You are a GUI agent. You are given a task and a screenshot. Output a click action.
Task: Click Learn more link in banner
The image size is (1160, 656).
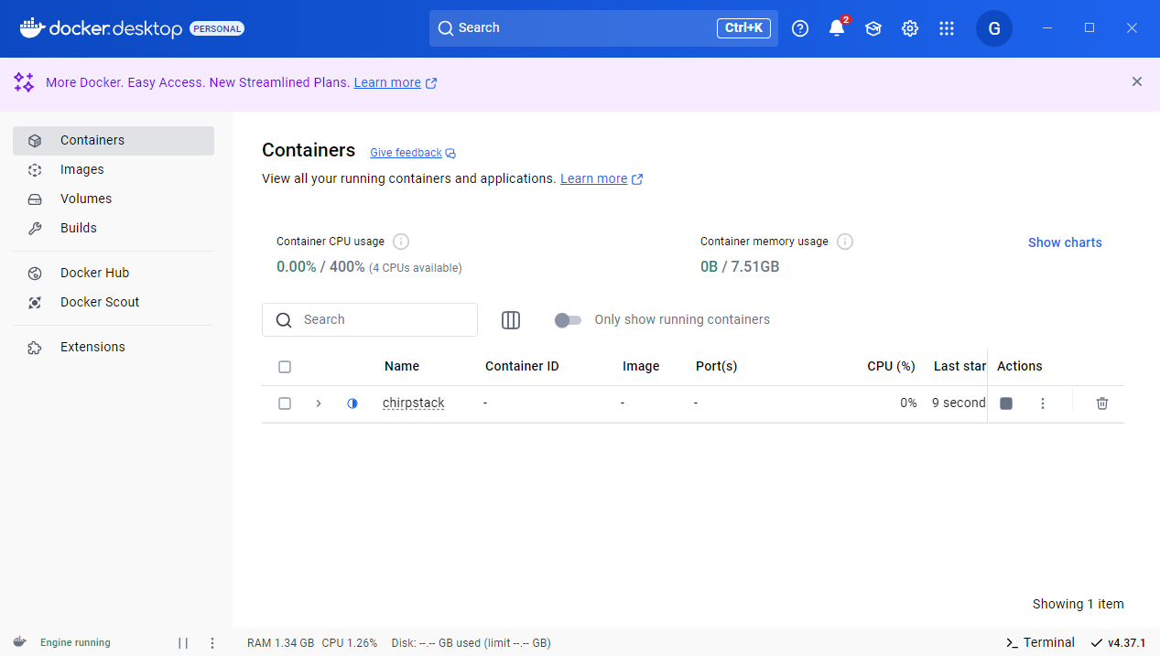tap(387, 82)
